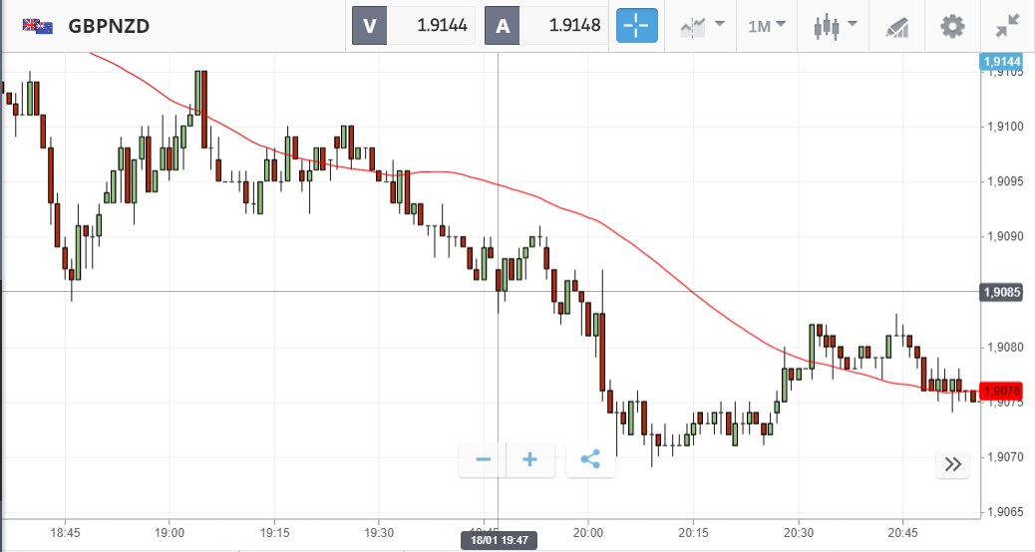Click the red 1,9078 price label
The image size is (1035, 552).
point(1002,392)
